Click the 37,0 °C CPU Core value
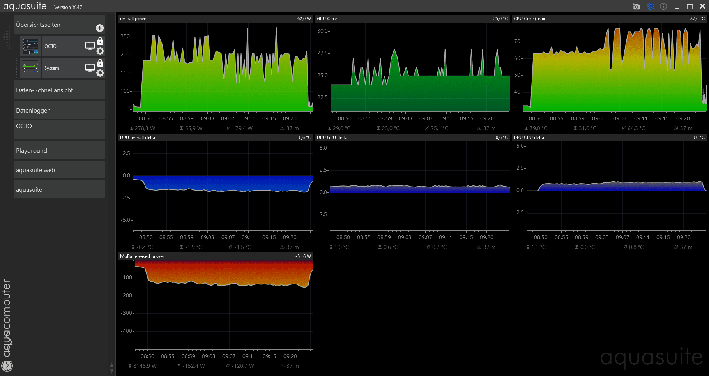 [x=697, y=19]
